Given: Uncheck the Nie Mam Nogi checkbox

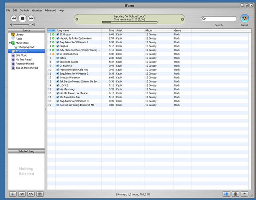Looking at the screenshot, I should [x=57, y=89].
